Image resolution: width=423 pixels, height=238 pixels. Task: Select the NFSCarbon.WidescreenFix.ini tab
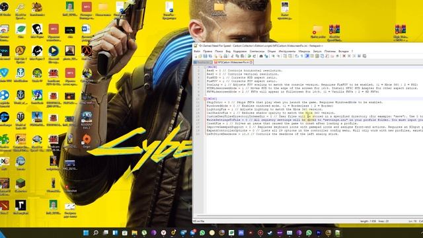233,62
